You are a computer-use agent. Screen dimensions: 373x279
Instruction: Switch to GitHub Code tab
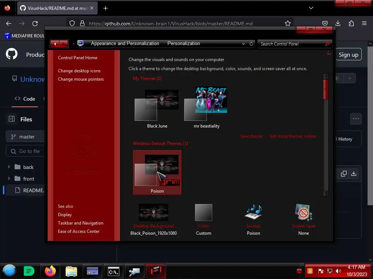(x=25, y=99)
